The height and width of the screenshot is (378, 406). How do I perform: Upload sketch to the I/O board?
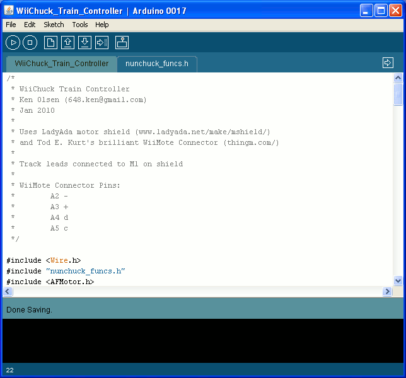tap(101, 43)
